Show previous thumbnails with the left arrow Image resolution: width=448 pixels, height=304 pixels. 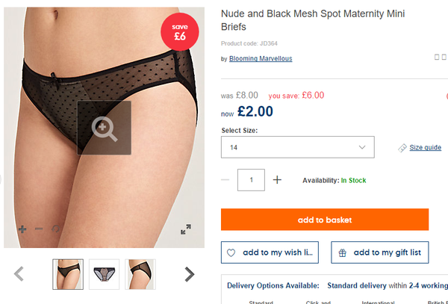19,273
